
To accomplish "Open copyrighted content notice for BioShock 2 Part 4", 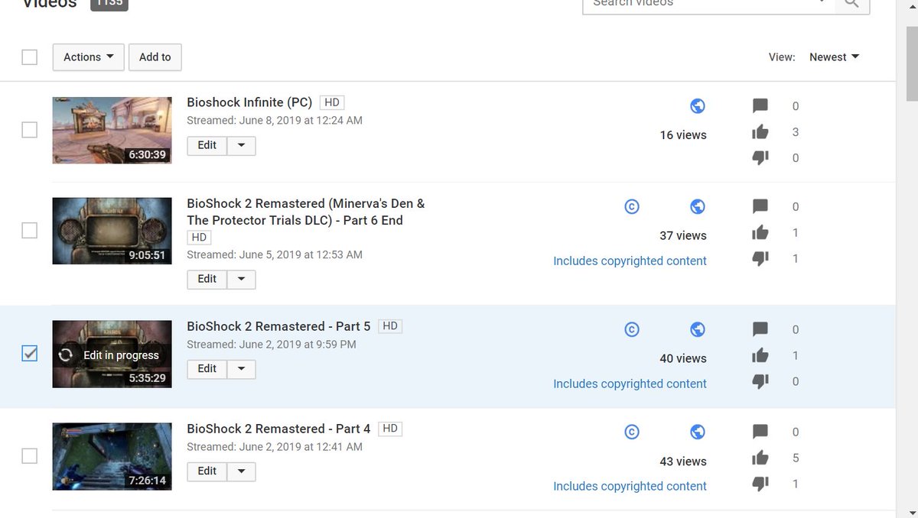I will 630,486.
